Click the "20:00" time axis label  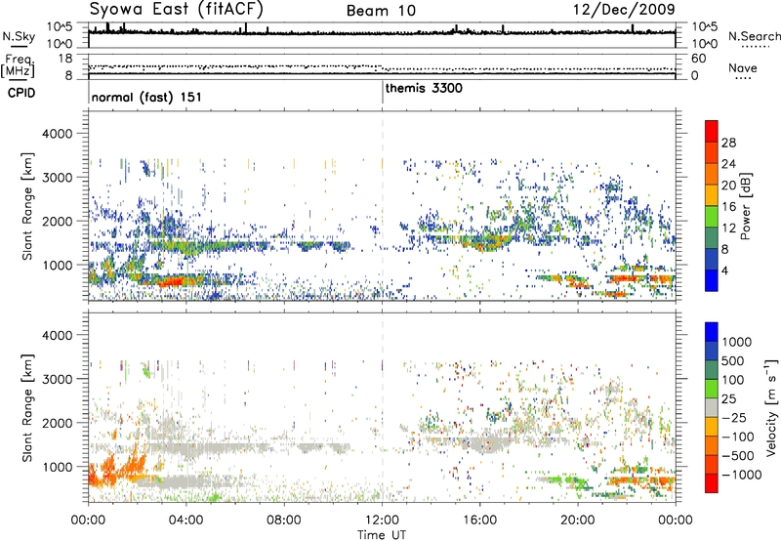click(x=578, y=520)
